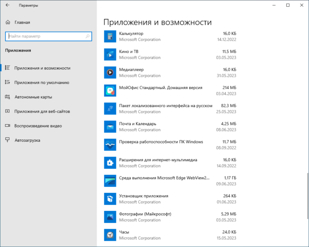The height and width of the screenshot is (247, 309).
Task: Click the 5,29 МБ size value
Action: (228, 214)
